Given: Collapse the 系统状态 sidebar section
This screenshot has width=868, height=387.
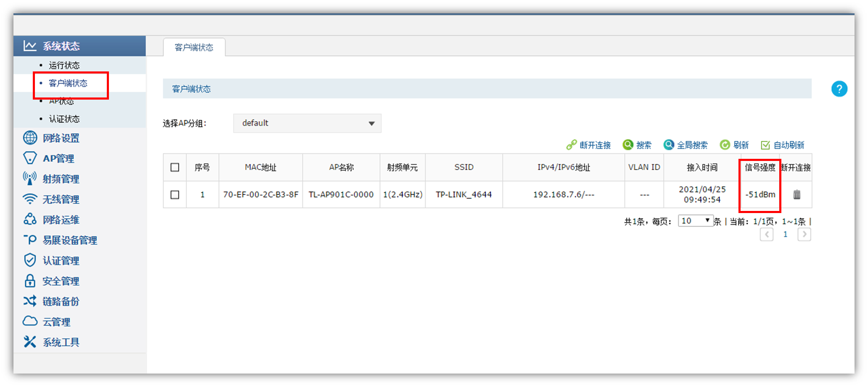Looking at the screenshot, I should click(61, 46).
